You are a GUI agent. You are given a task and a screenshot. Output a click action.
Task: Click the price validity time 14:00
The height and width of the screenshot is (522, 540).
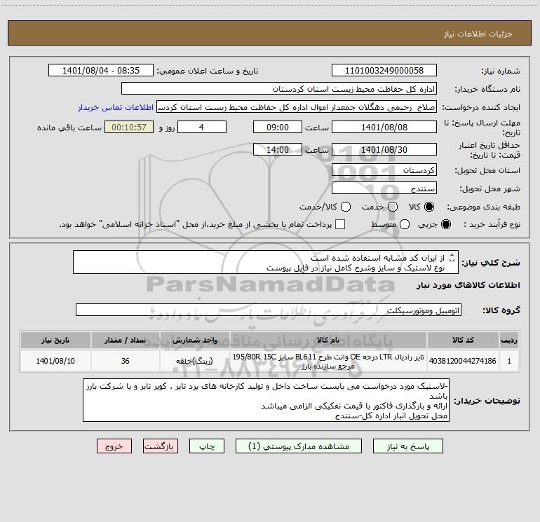point(278,149)
